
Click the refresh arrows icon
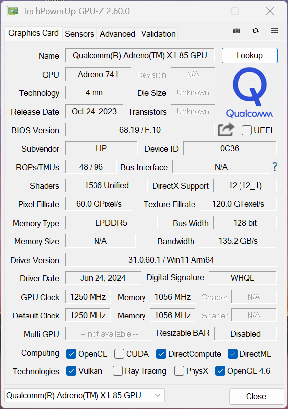(255, 31)
